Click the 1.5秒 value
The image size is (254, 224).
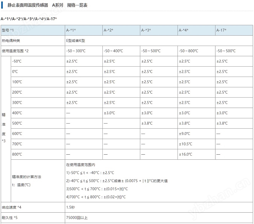(71, 208)
